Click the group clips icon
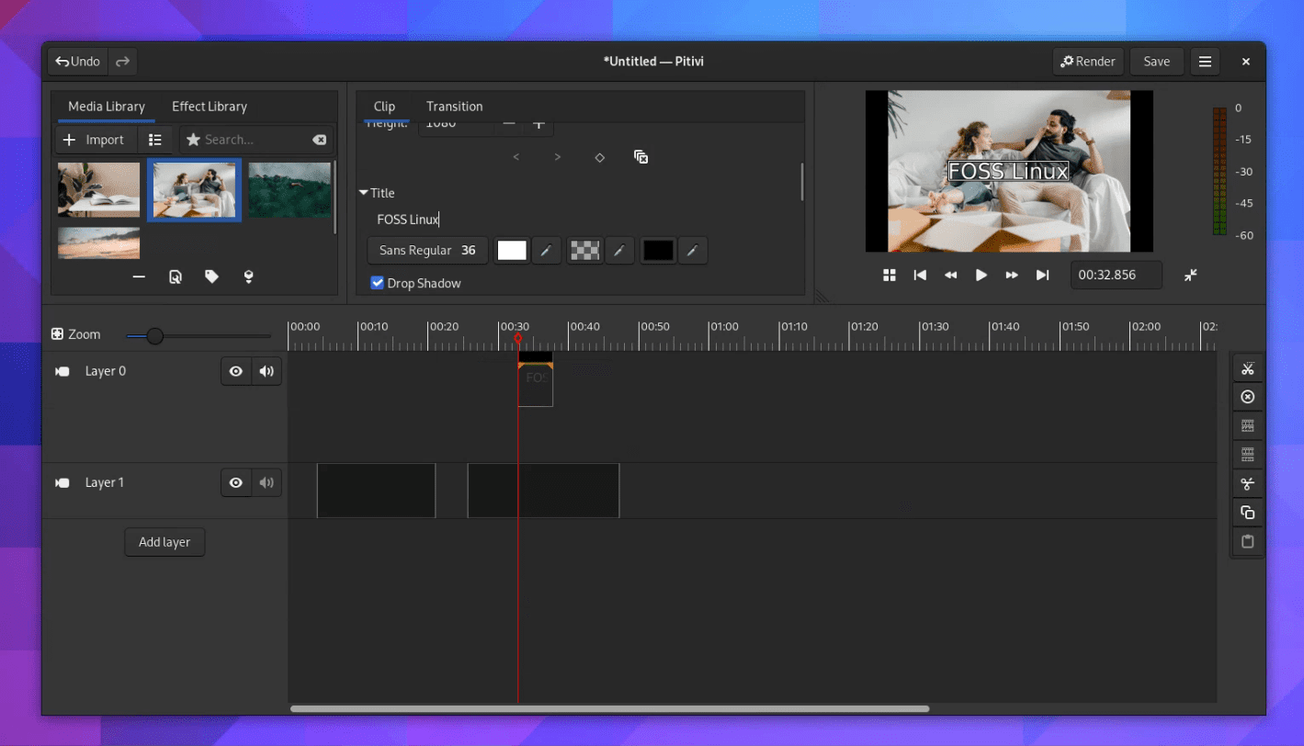 click(1247, 426)
